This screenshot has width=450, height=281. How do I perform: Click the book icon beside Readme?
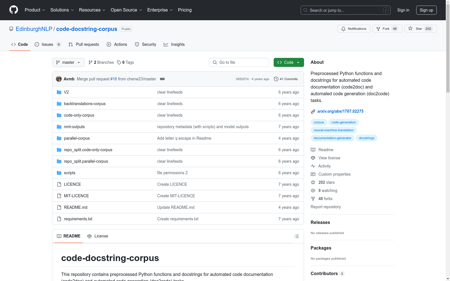click(x=313, y=150)
